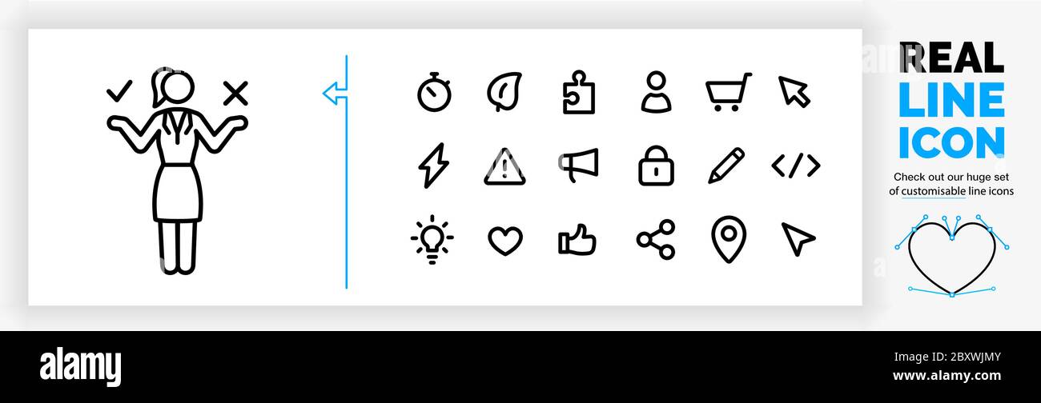
Task: Click the shopping cart icon
Action: tap(728, 92)
